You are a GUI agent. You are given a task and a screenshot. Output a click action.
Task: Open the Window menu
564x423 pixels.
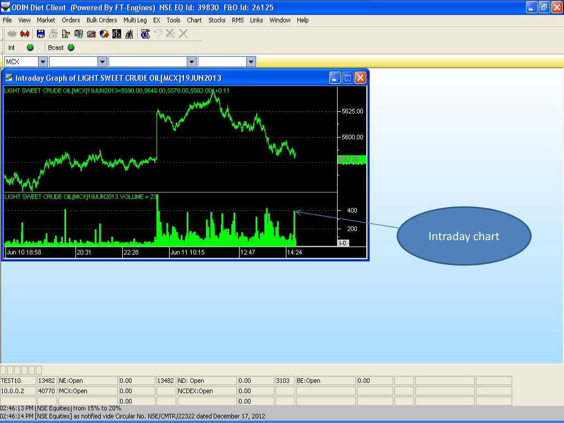[x=280, y=20]
